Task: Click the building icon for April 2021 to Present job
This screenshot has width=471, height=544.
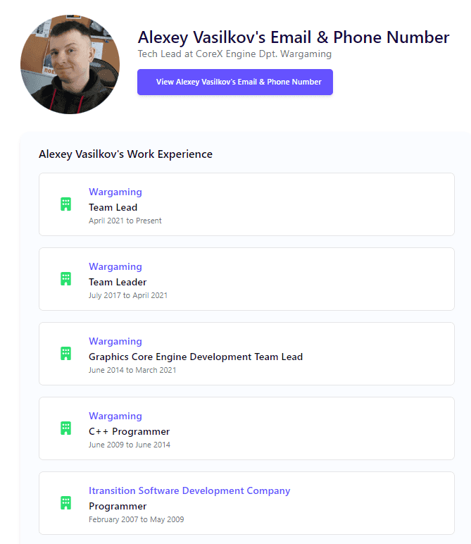Action: coord(65,204)
